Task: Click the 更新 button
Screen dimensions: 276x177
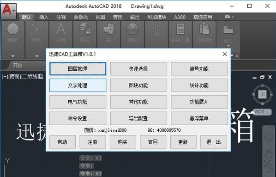Action: 183,142
